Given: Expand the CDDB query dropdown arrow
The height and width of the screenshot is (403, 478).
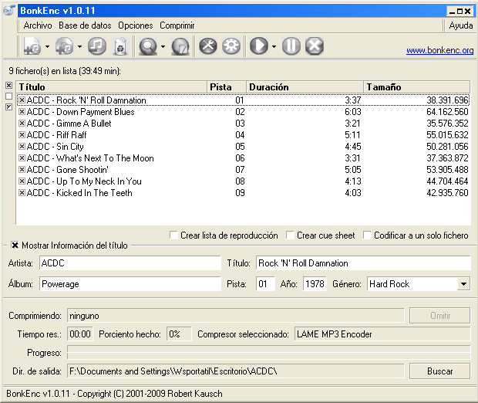Looking at the screenshot, I should coord(163,47).
